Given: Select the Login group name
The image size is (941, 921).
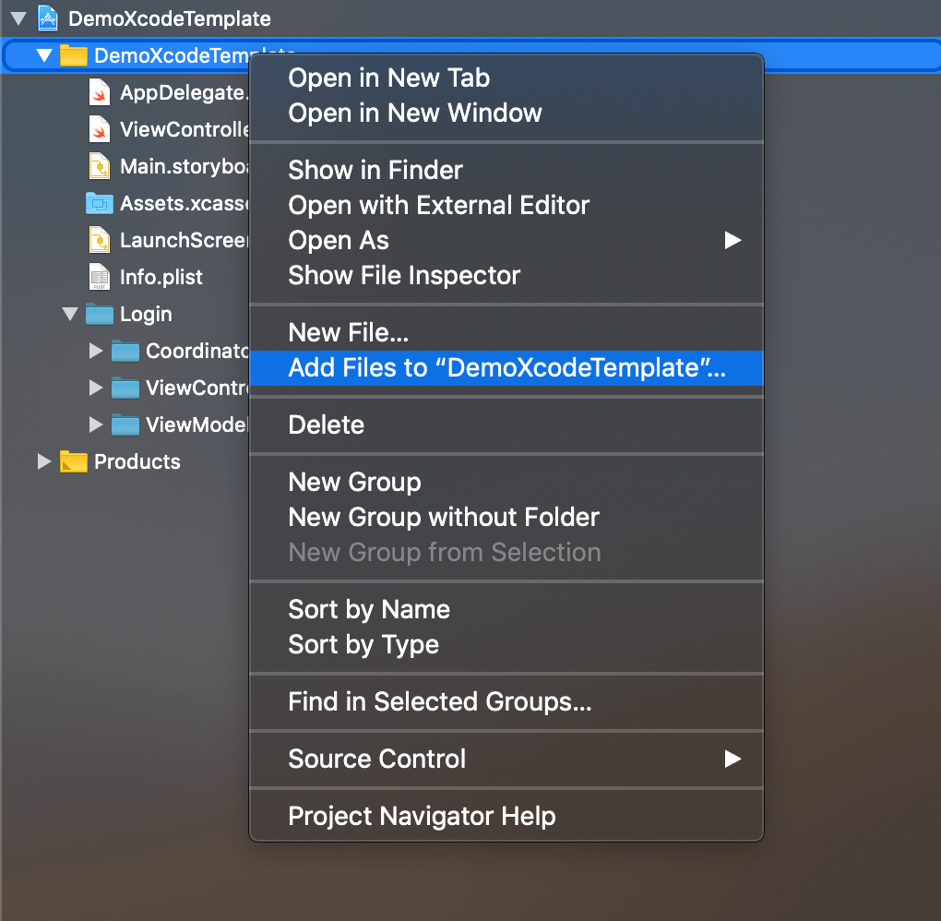Looking at the screenshot, I should tap(146, 314).
